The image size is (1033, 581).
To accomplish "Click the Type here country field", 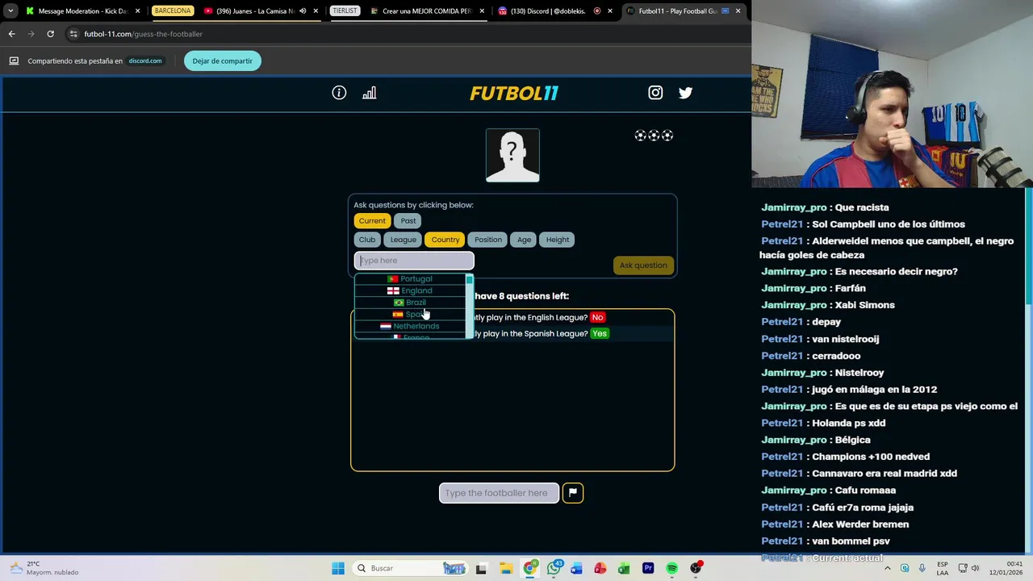I will (414, 261).
